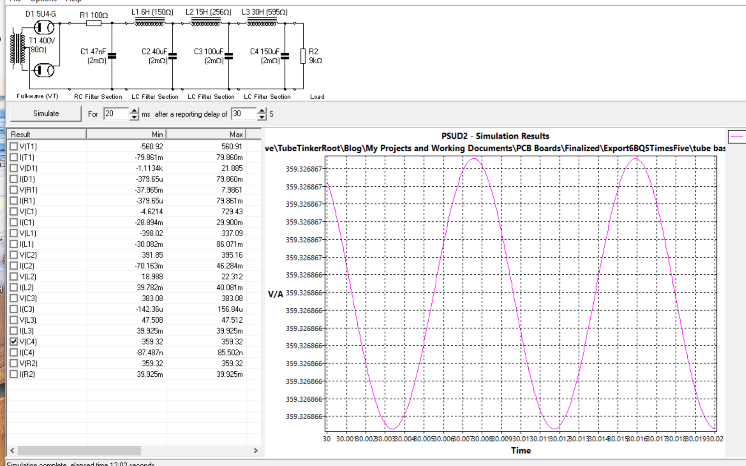Click the PSUD2 - Simulation Results chart title
746x466 pixels.
(x=495, y=136)
